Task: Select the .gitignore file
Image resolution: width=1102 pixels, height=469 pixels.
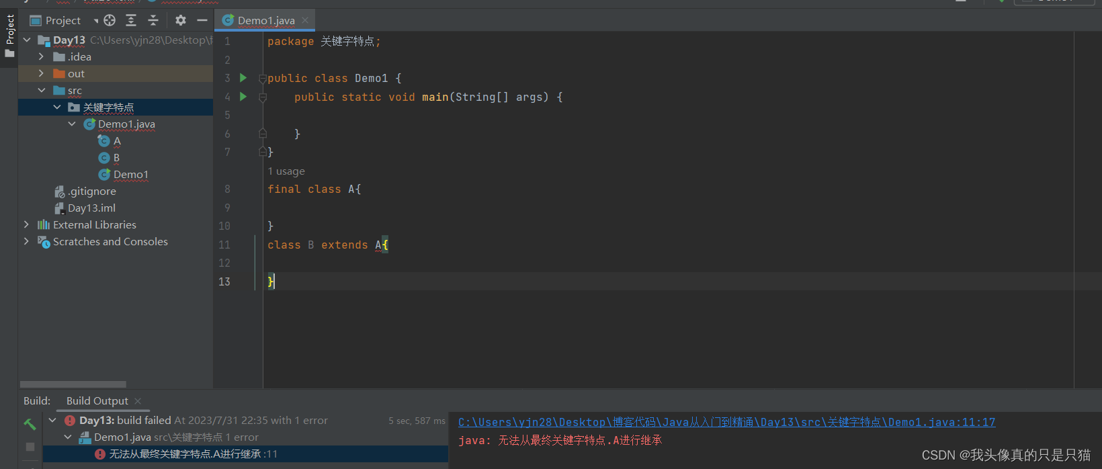Action: (x=91, y=191)
